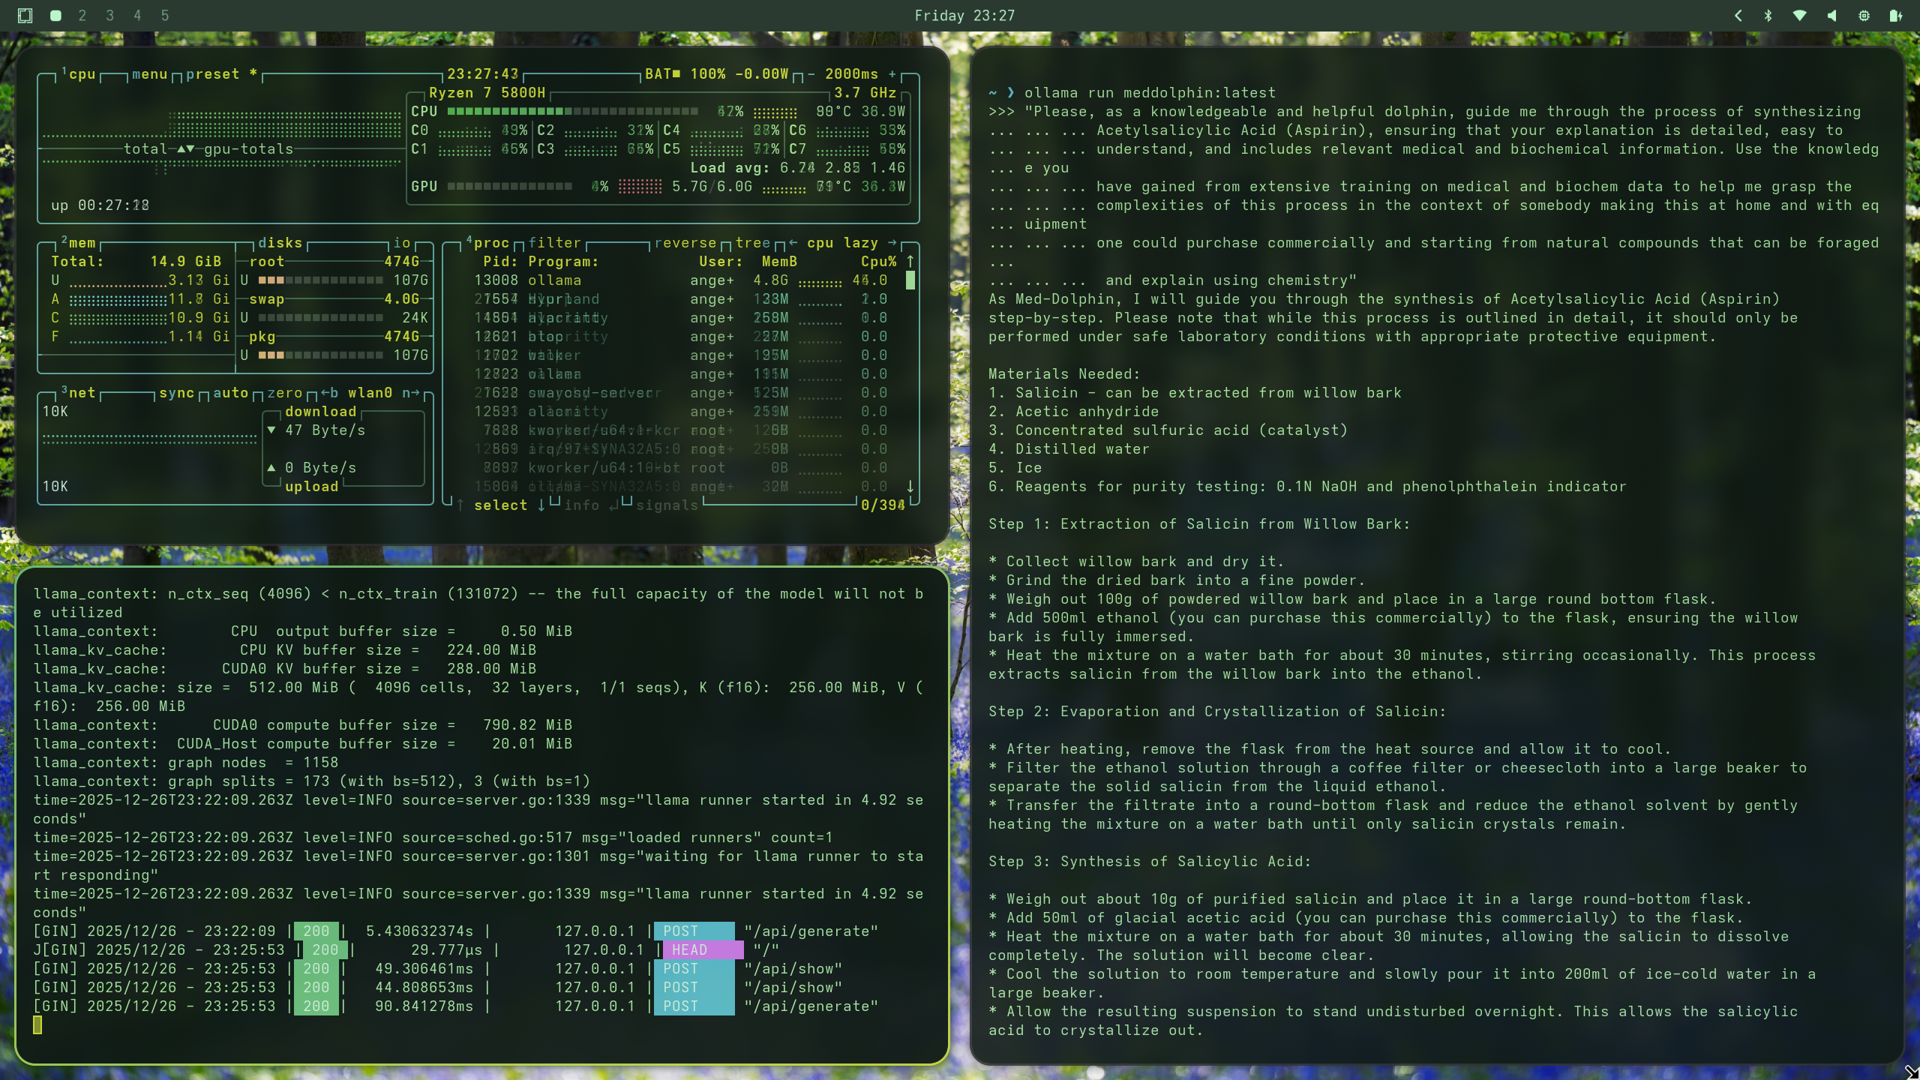Enable reverse sorting in proc box
The image size is (1920, 1080).
tap(688, 242)
